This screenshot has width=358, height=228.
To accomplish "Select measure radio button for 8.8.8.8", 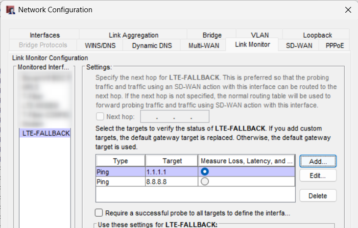I will (205, 181).
